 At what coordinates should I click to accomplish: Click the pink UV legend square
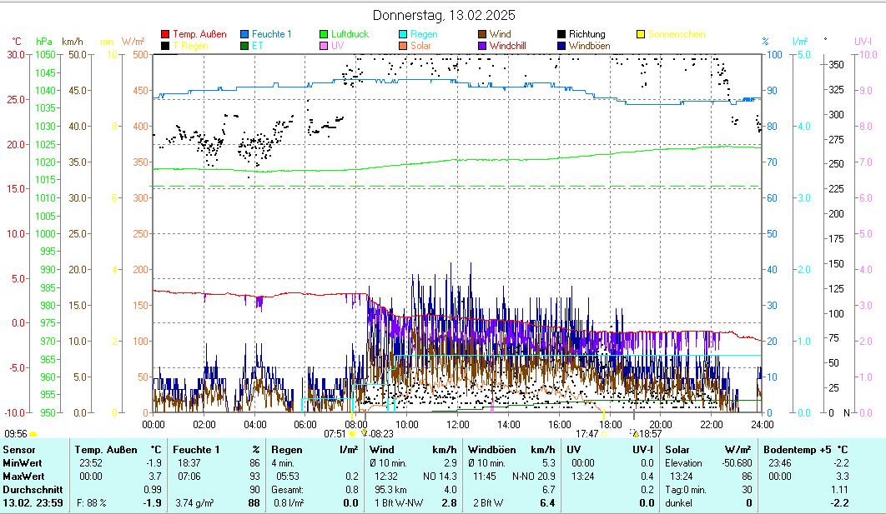(324, 46)
